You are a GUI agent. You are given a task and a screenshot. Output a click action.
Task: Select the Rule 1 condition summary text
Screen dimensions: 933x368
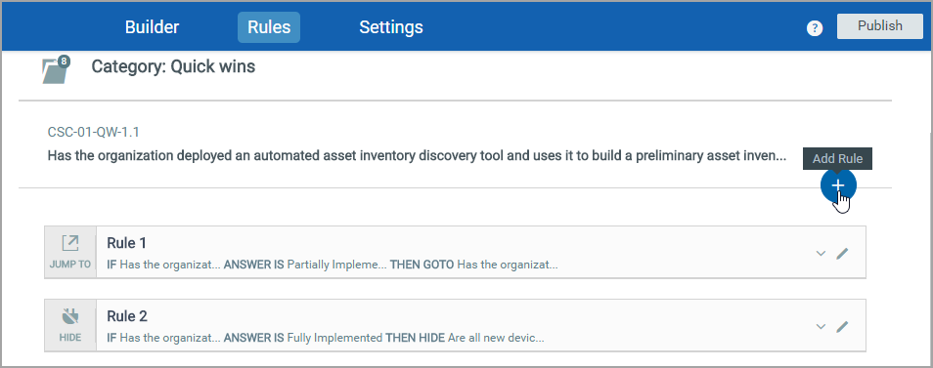[x=332, y=265]
